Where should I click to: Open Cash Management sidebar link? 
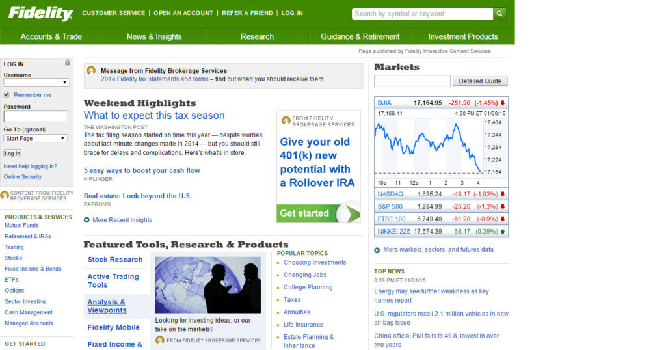point(29,312)
